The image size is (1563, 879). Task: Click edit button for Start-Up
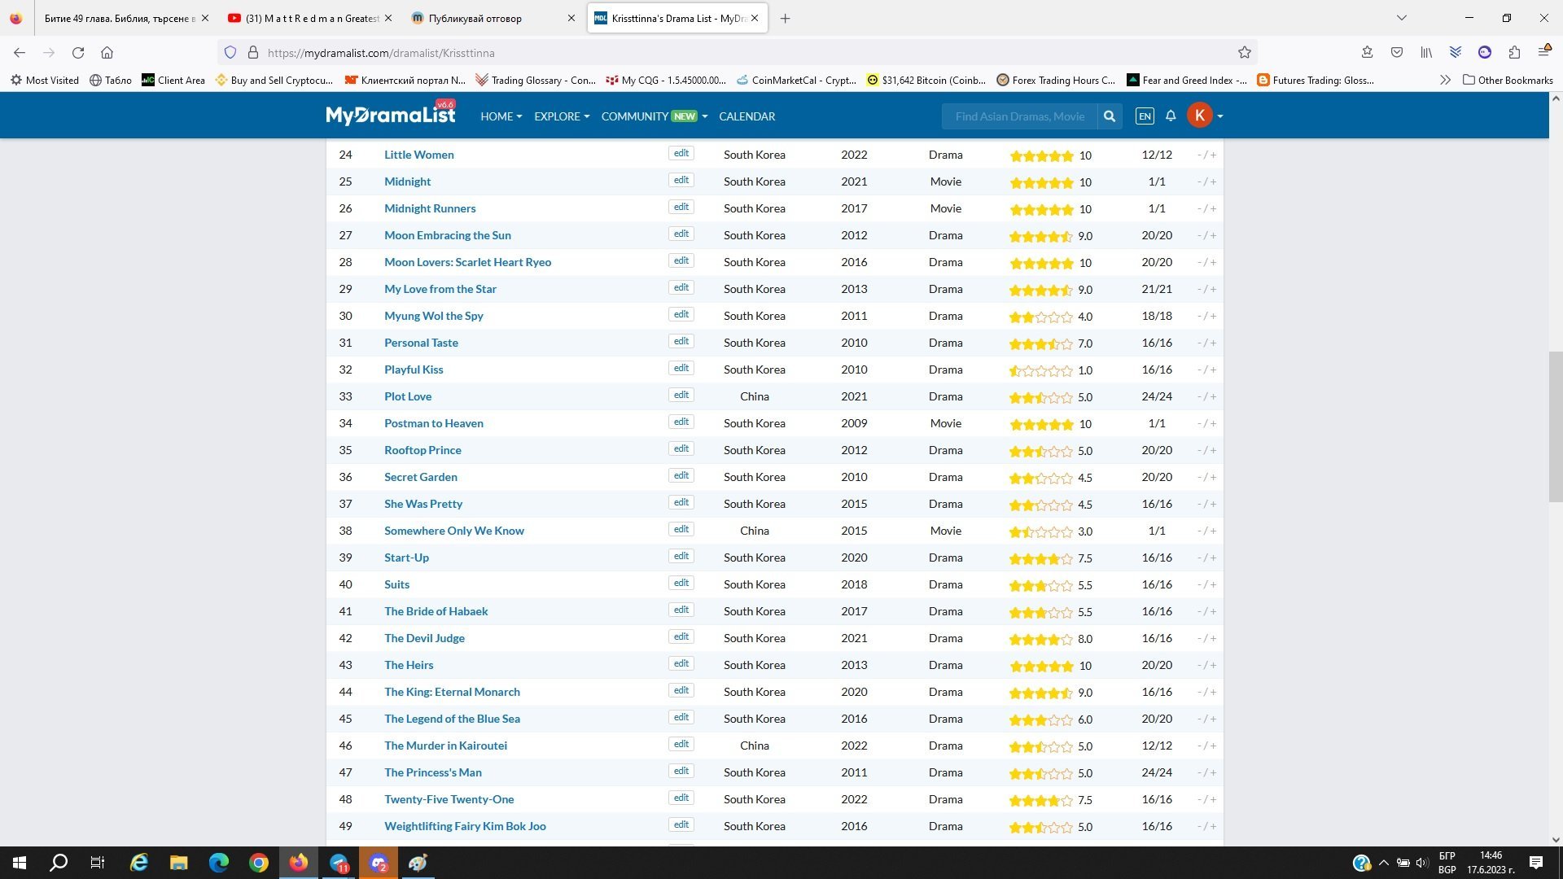681,557
